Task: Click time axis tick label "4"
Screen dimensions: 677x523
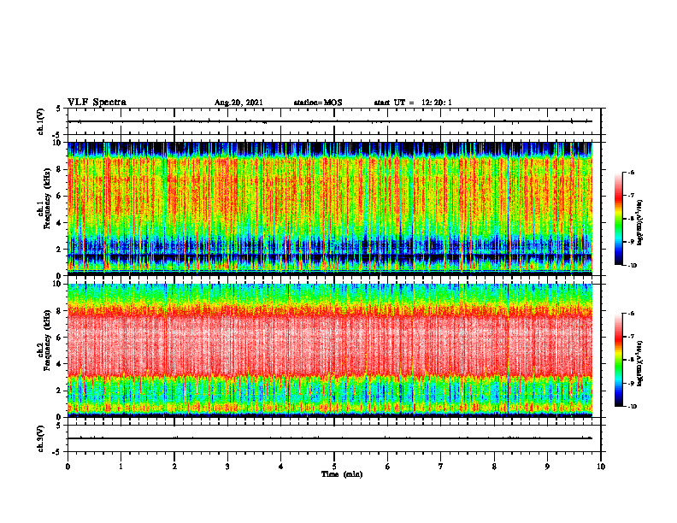Action: coord(281,467)
